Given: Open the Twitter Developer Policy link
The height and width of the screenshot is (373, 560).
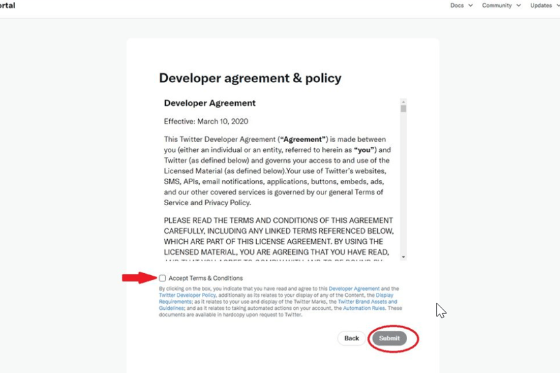Looking at the screenshot, I should 187,295.
